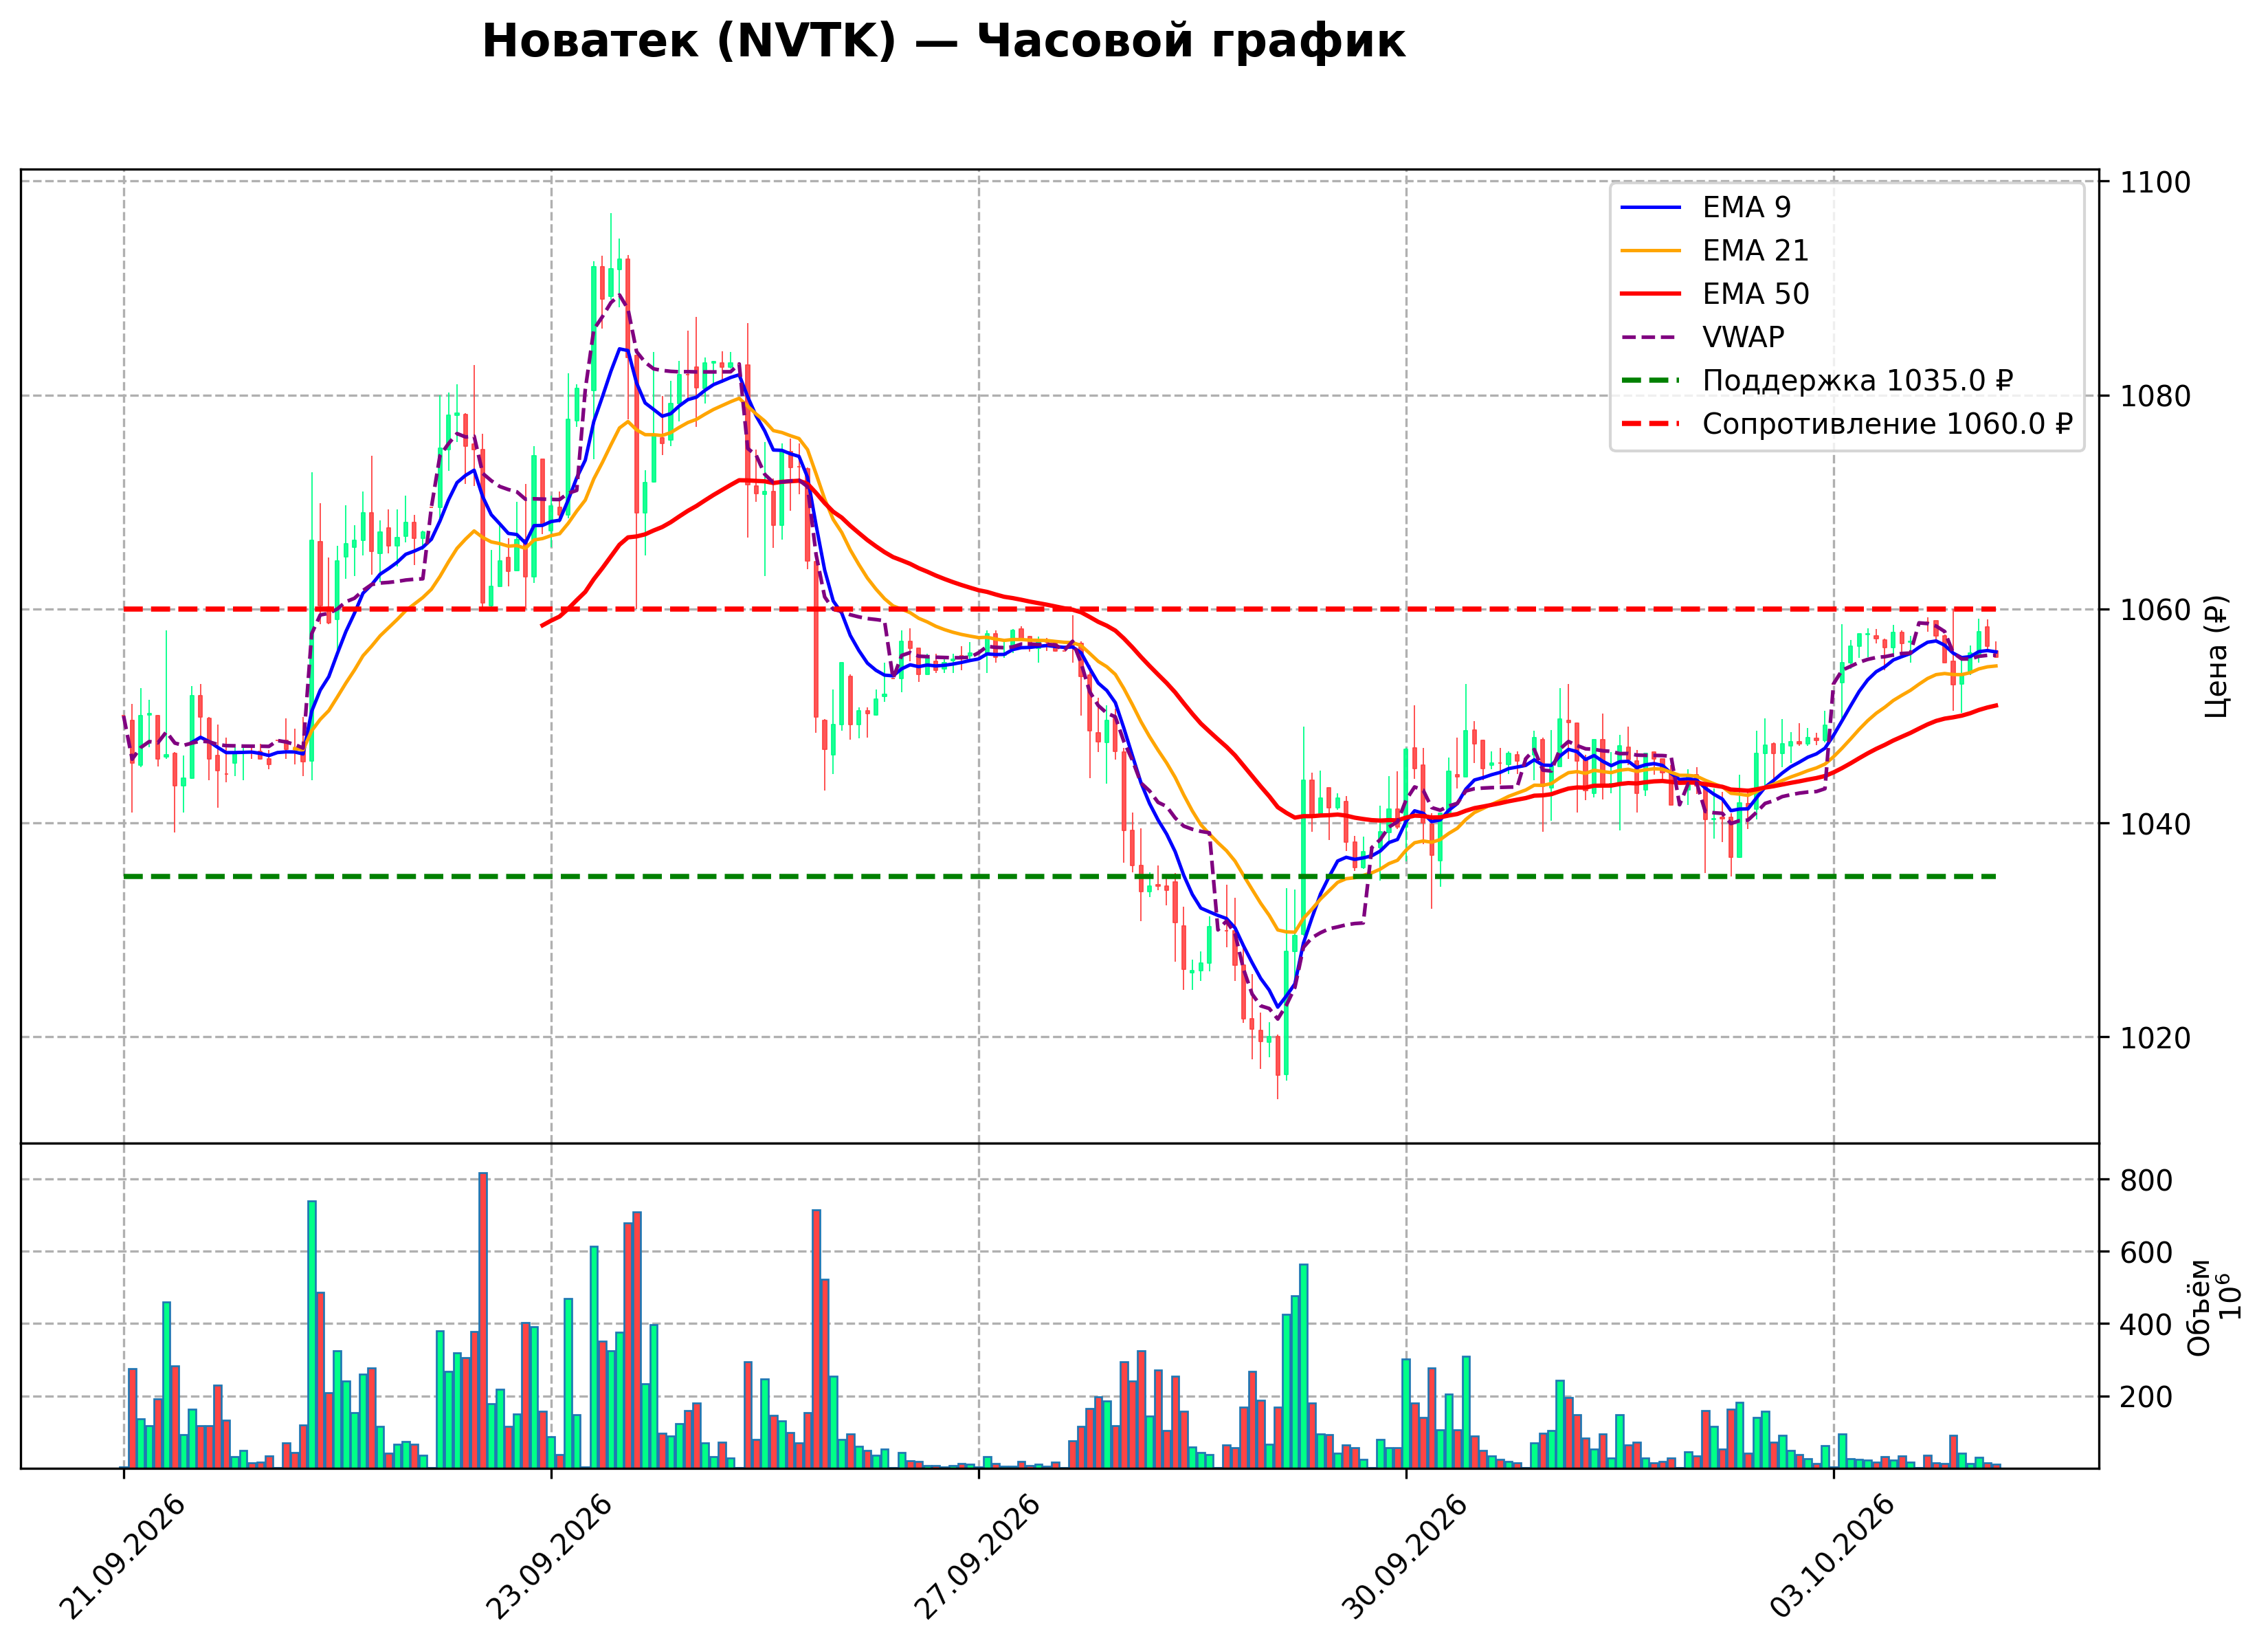Click the 27.09.2026 date label
Screen dimensions: 2268x1645
pyautogui.click(x=977, y=1557)
